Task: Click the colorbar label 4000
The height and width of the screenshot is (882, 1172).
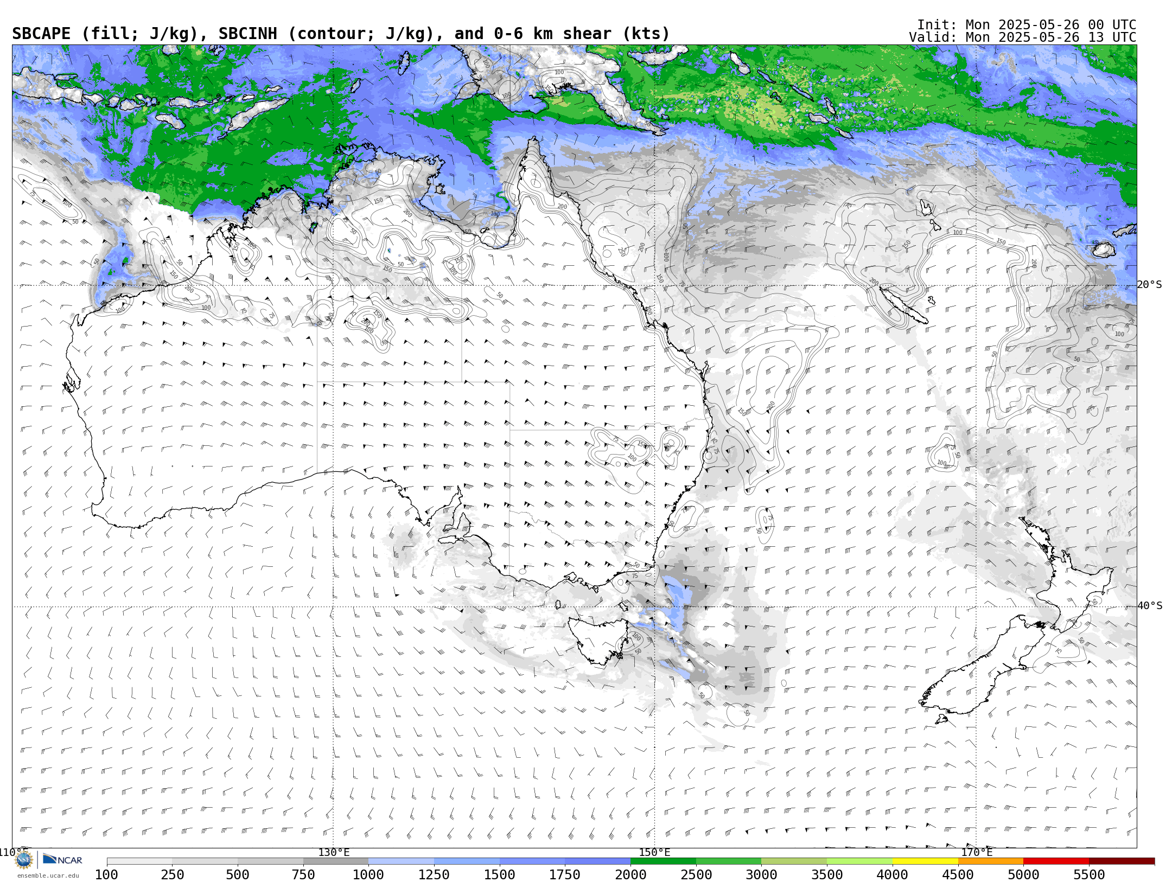Action: click(893, 874)
